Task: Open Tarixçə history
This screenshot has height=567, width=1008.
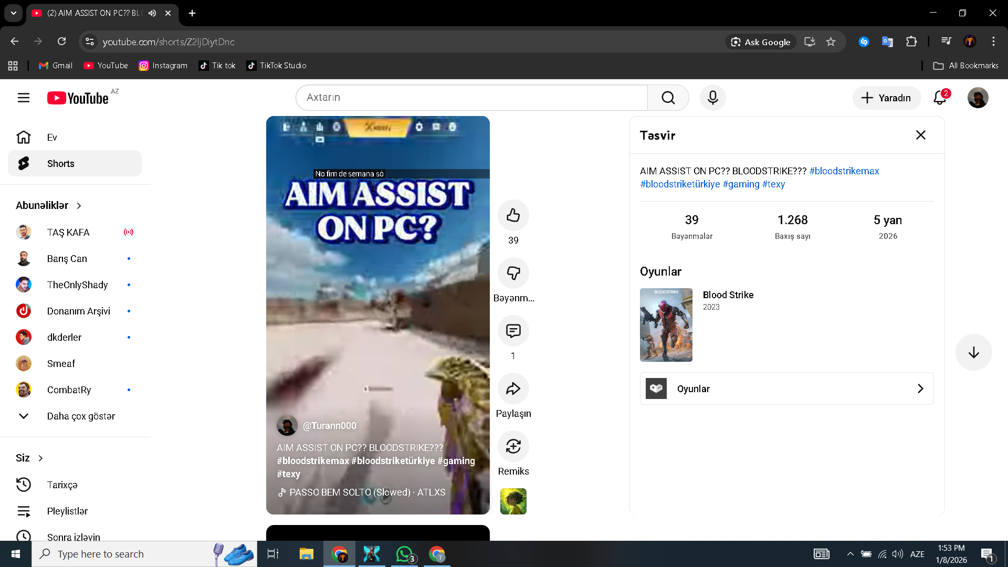Action: click(75, 485)
